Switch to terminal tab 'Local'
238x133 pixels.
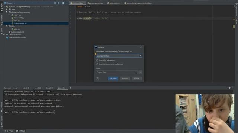point(16,88)
